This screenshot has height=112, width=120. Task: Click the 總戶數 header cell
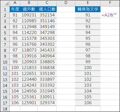pyautogui.click(x=29, y=9)
